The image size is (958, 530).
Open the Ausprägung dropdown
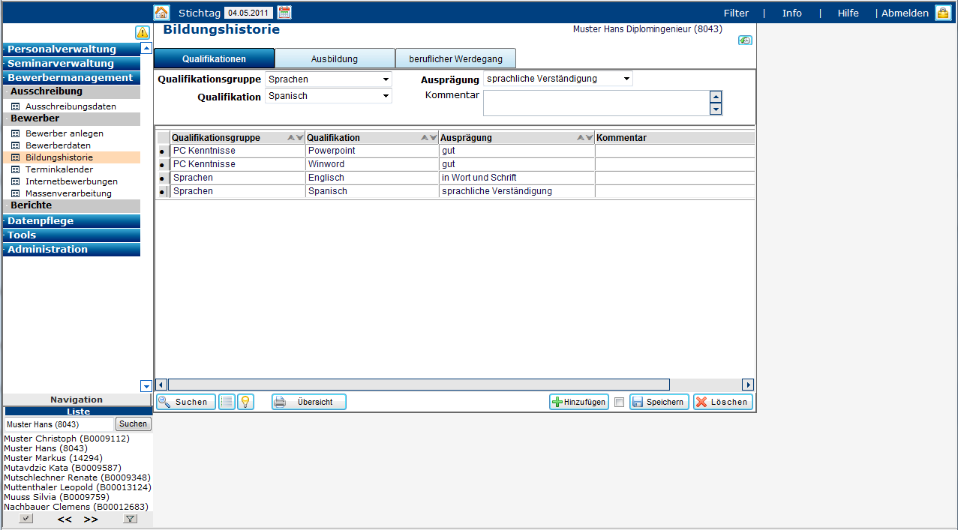tap(558, 79)
